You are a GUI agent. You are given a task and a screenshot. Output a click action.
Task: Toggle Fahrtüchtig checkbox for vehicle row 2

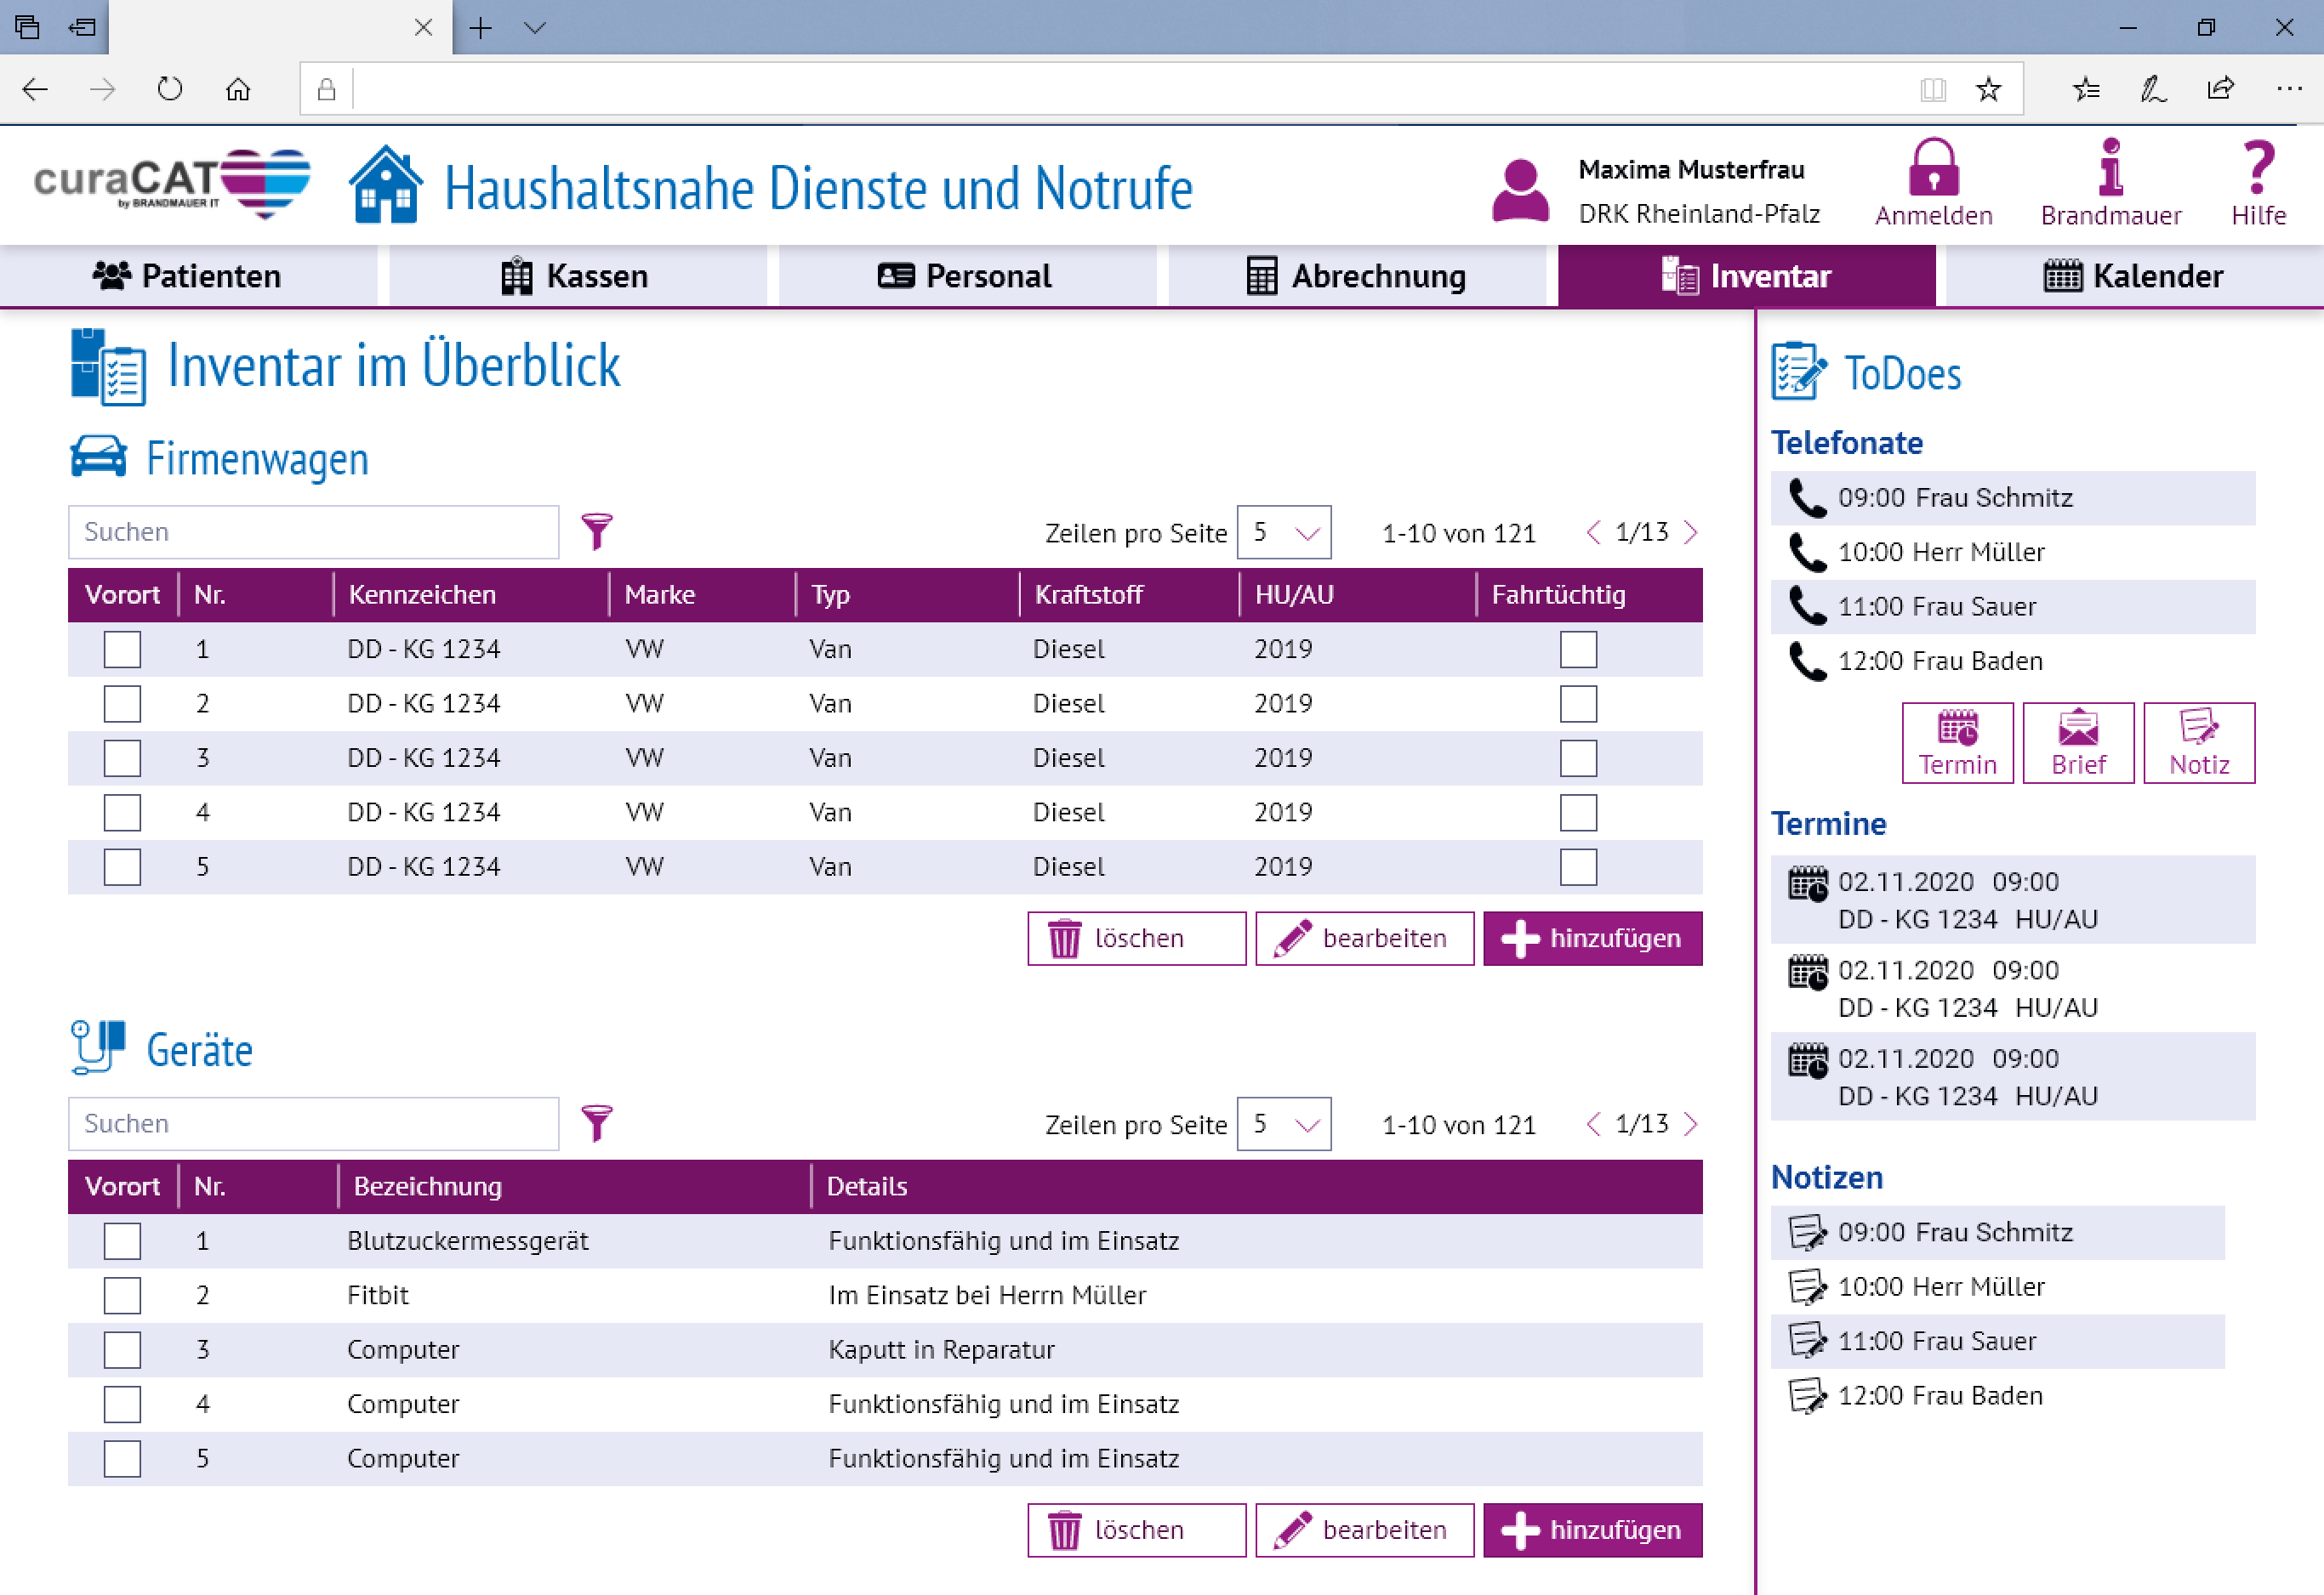[1578, 704]
